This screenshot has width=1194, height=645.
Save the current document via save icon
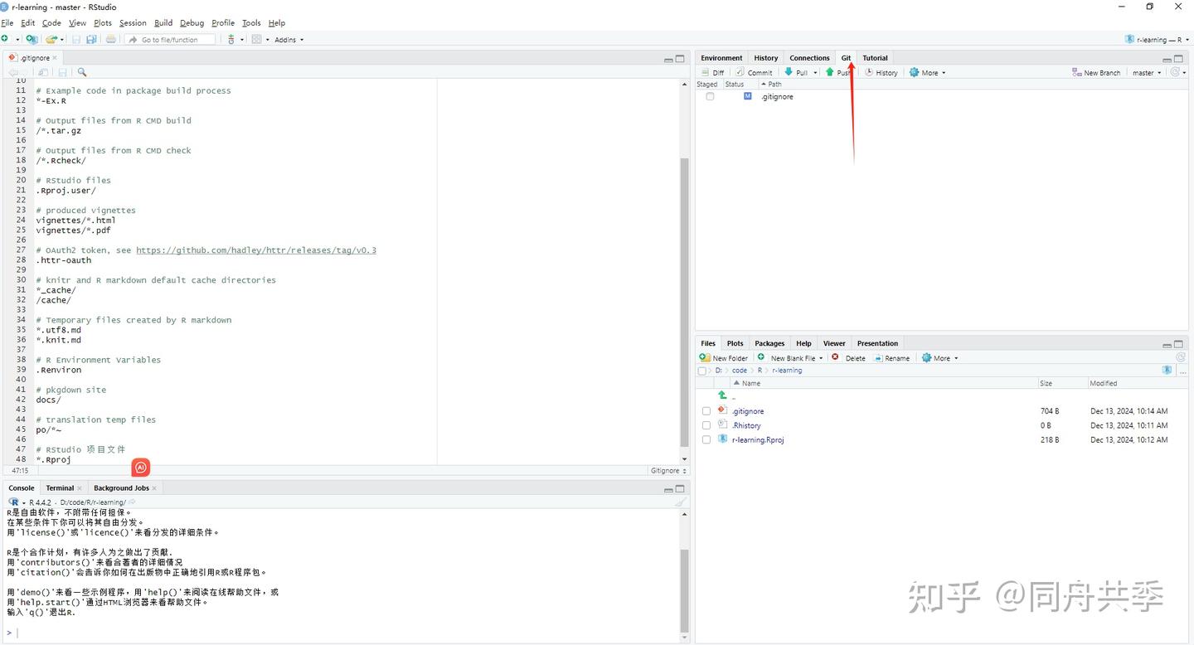pyautogui.click(x=75, y=39)
